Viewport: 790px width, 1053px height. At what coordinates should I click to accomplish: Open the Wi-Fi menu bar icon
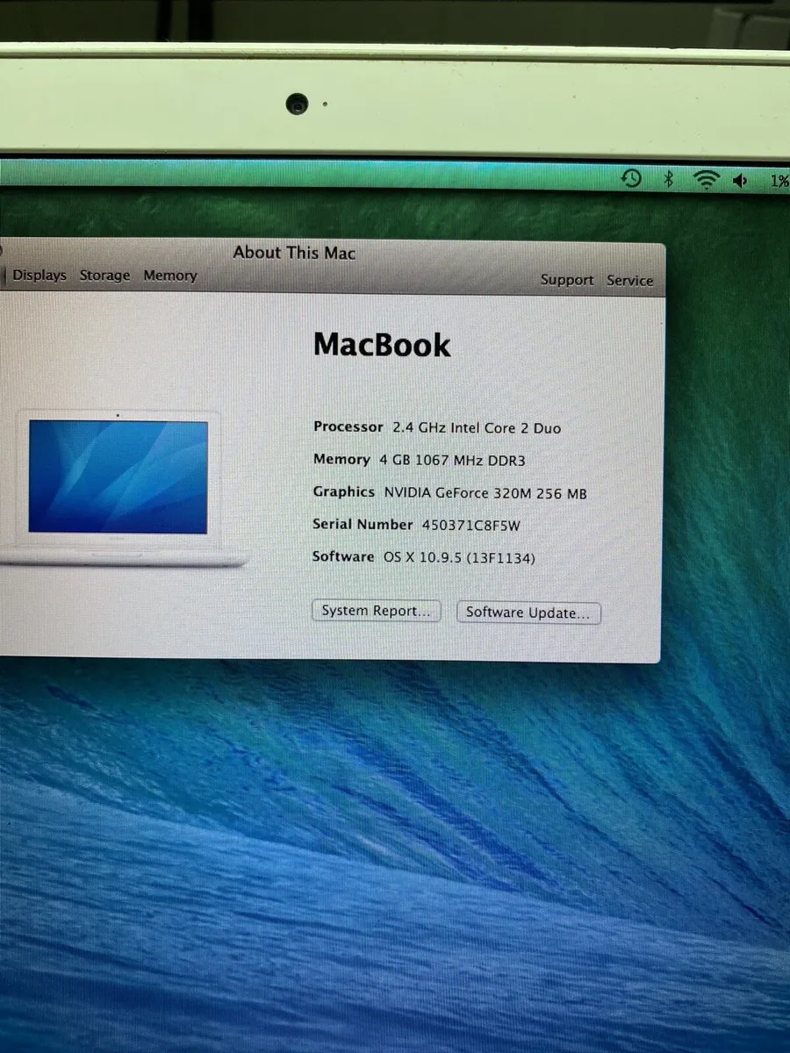pos(706,180)
